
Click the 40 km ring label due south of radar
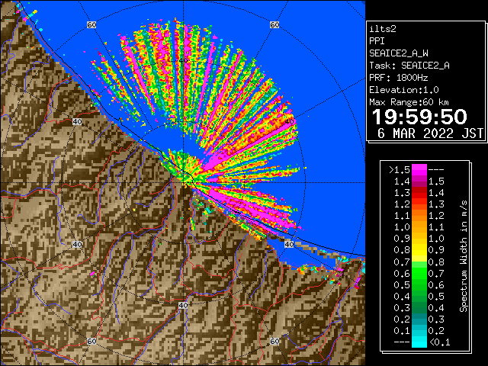click(183, 305)
